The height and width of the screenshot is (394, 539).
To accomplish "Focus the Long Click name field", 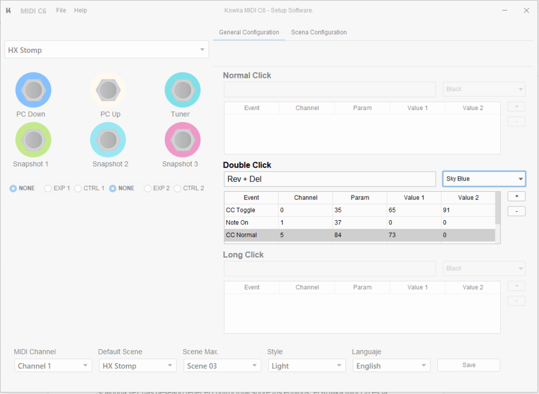I will pos(330,269).
